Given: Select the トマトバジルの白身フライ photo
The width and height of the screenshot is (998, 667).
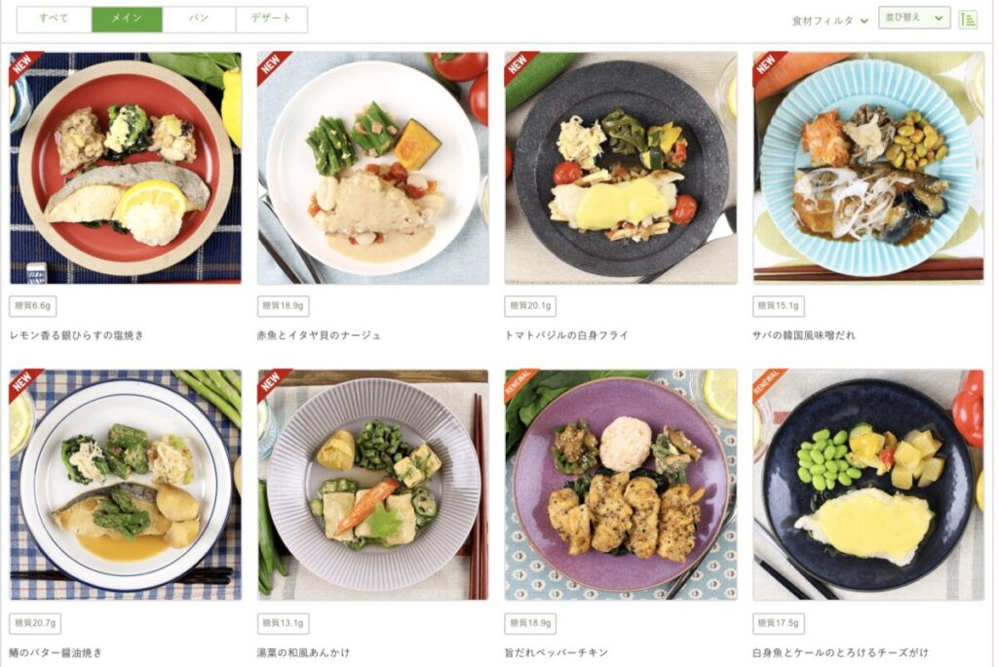Looking at the screenshot, I should coord(621,168).
